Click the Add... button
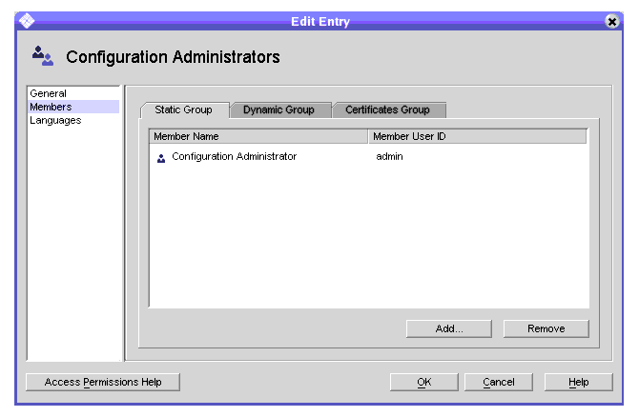This screenshot has height=417, width=639. pos(449,328)
